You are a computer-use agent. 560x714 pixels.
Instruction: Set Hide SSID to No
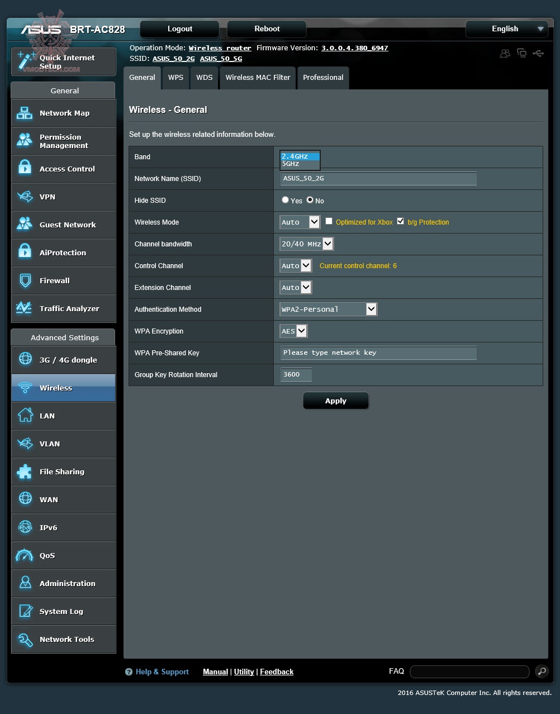(x=310, y=200)
